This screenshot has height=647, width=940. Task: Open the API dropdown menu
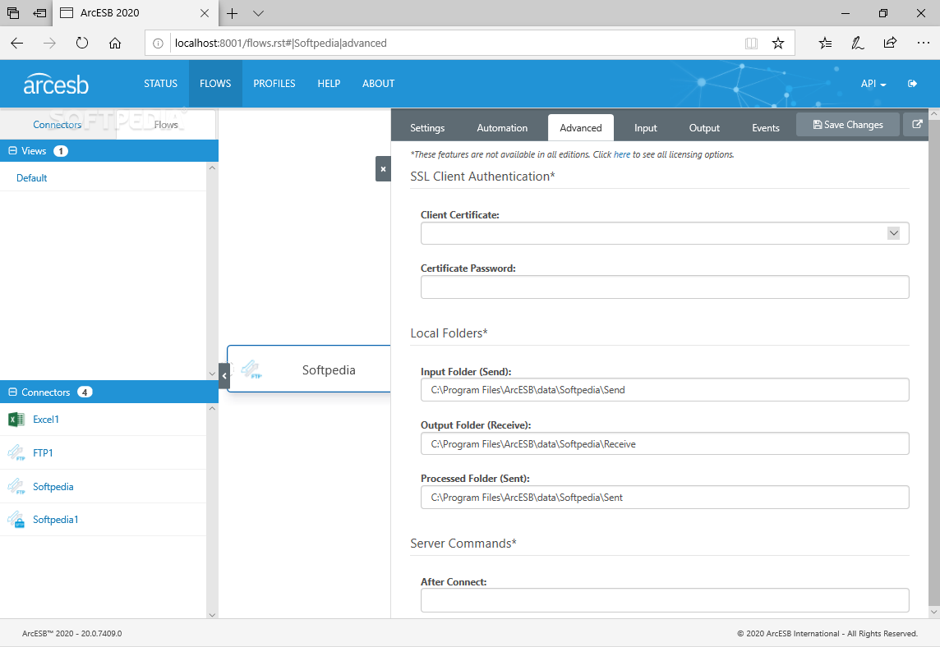[x=873, y=84]
